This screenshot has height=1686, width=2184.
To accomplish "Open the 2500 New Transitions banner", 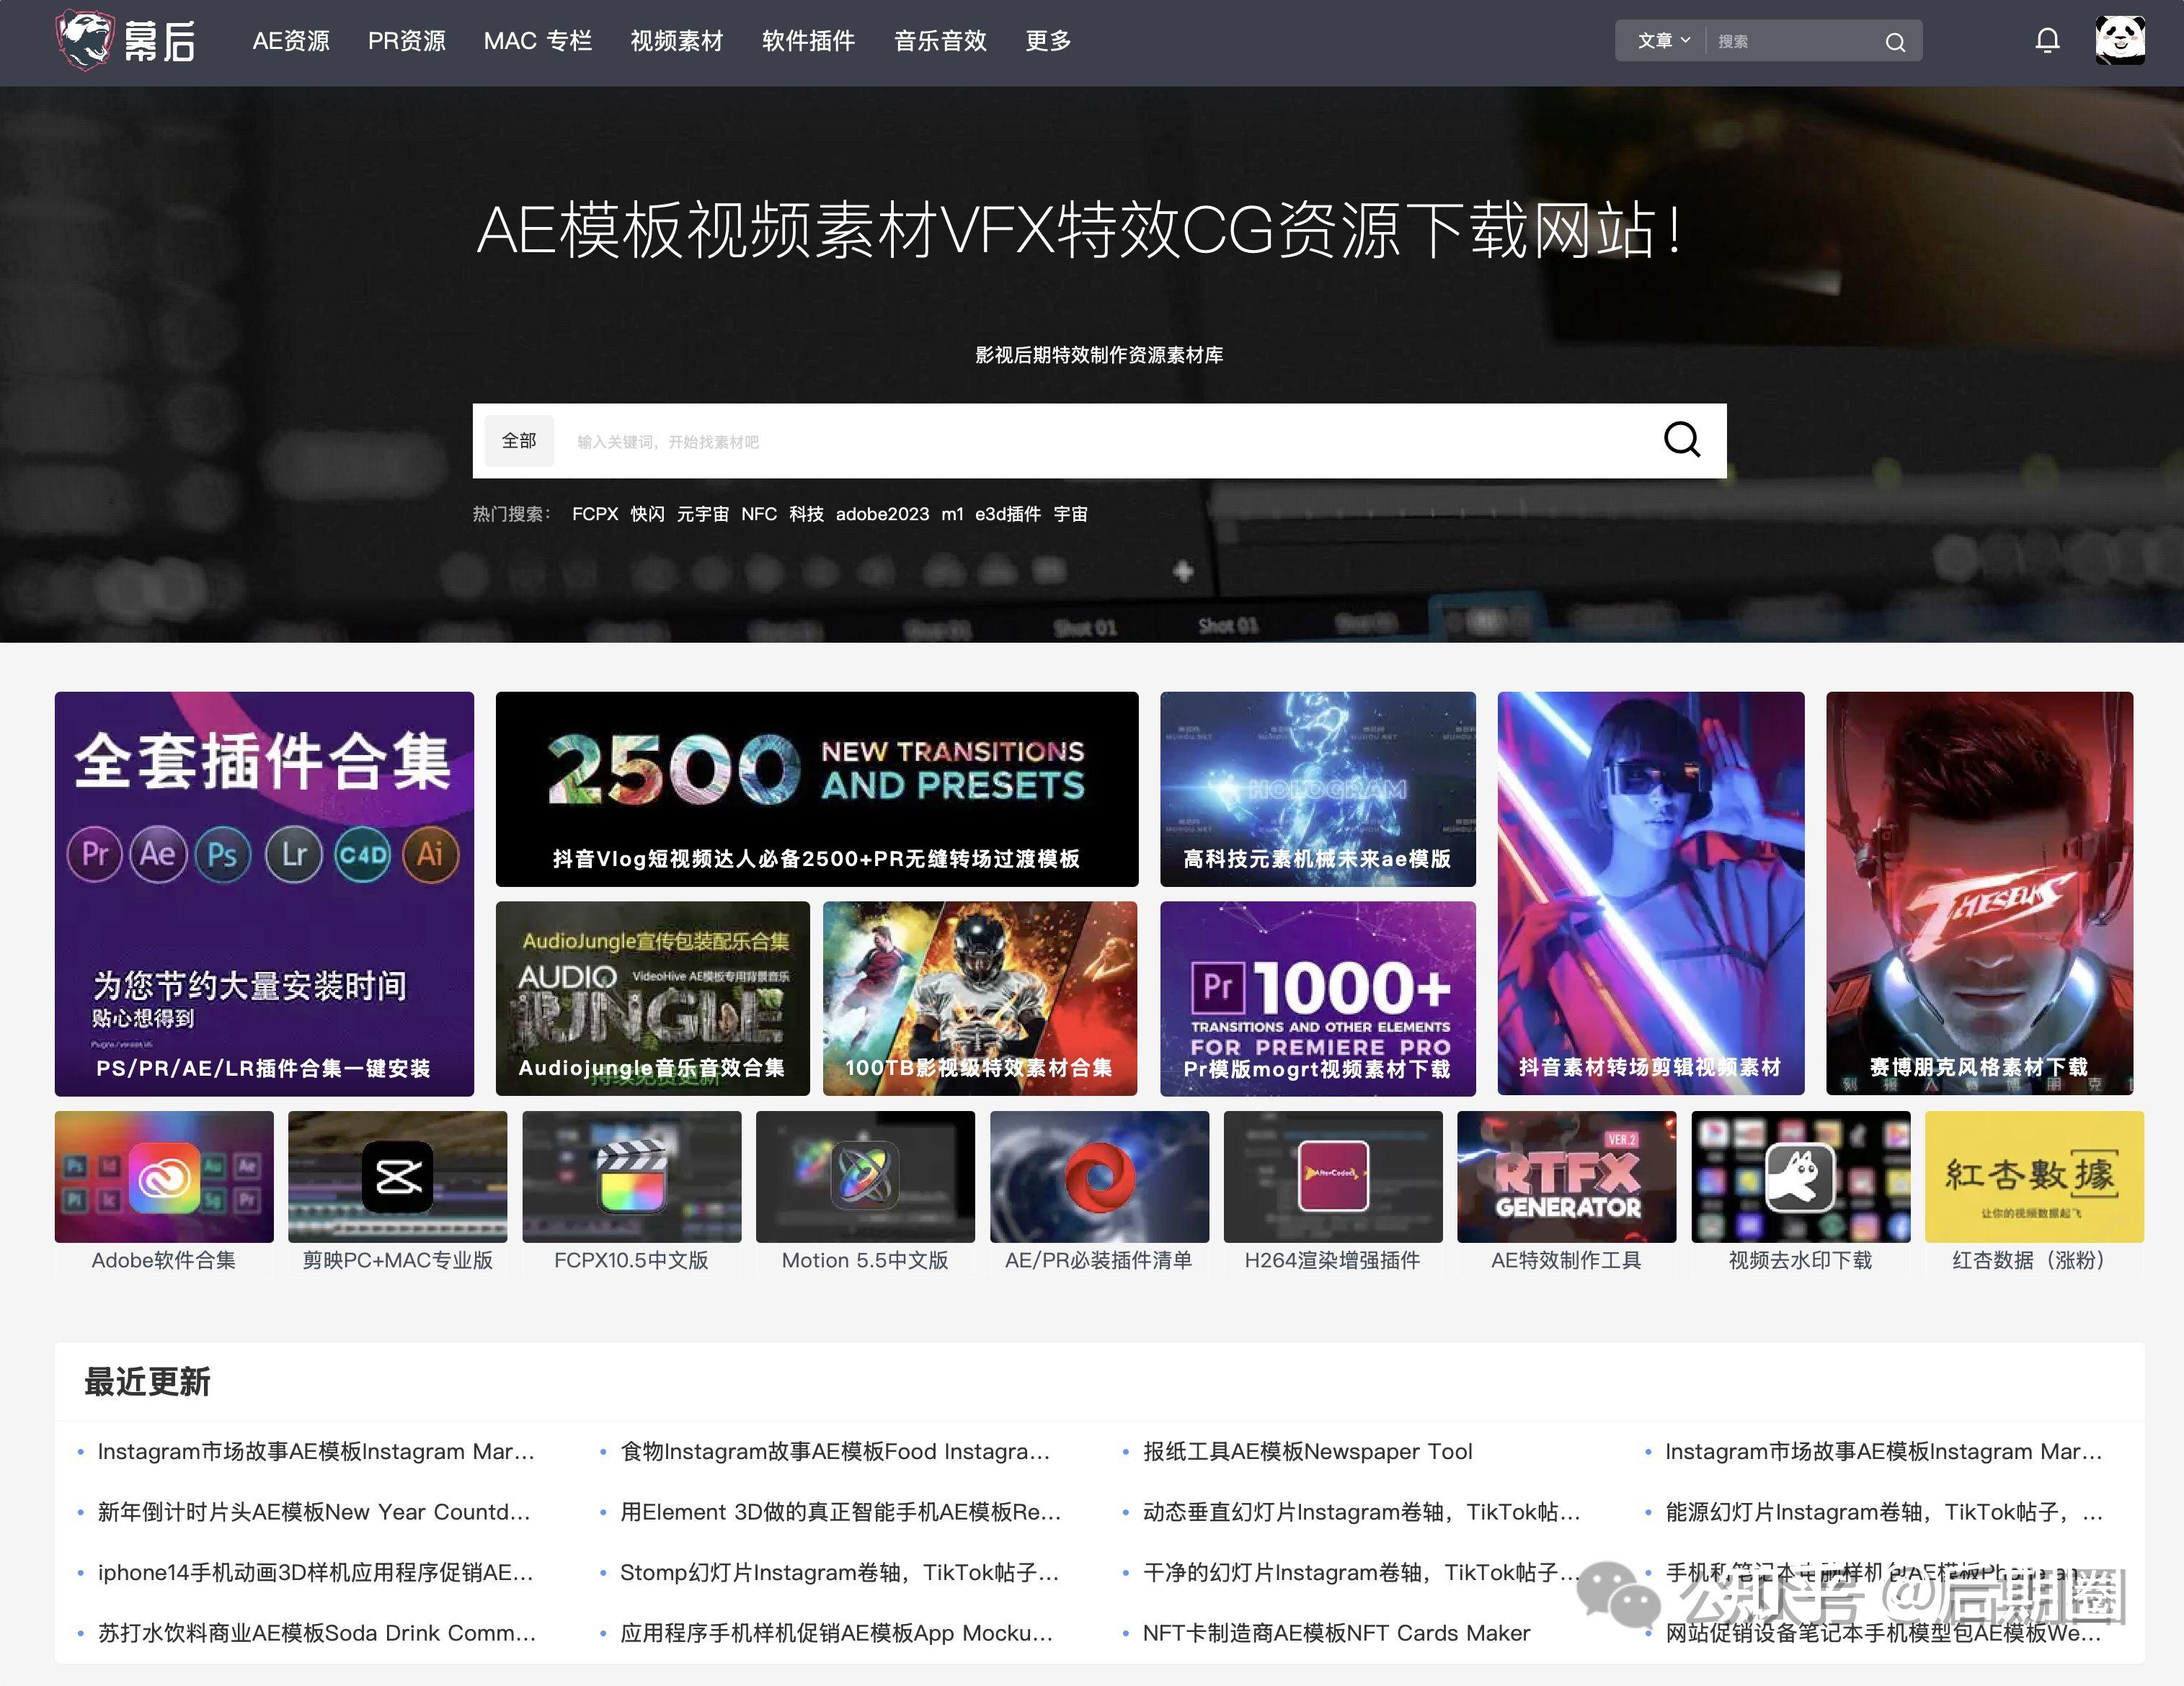I will (x=817, y=788).
